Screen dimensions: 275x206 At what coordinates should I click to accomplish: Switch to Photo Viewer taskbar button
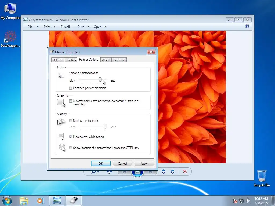57,201
